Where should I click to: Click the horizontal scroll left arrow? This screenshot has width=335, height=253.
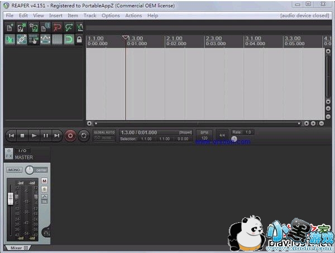click(x=89, y=123)
